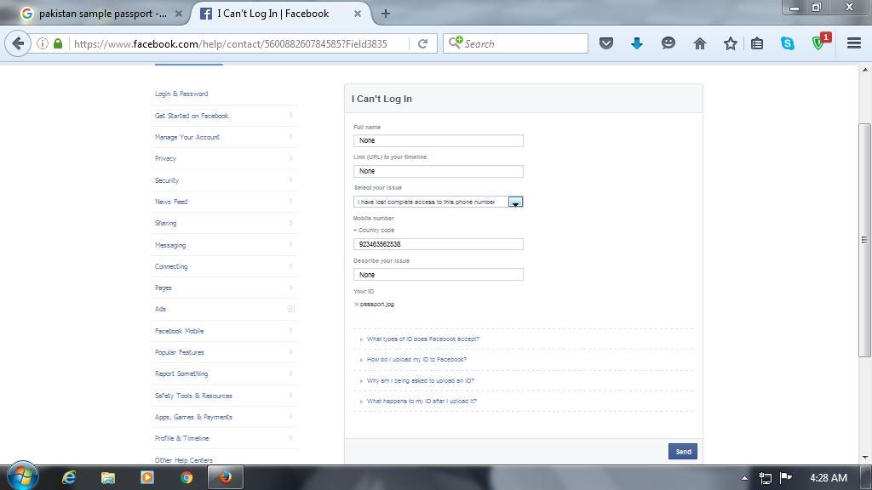Launch Google Chrome from the taskbar
This screenshot has width=872, height=490.
186,477
